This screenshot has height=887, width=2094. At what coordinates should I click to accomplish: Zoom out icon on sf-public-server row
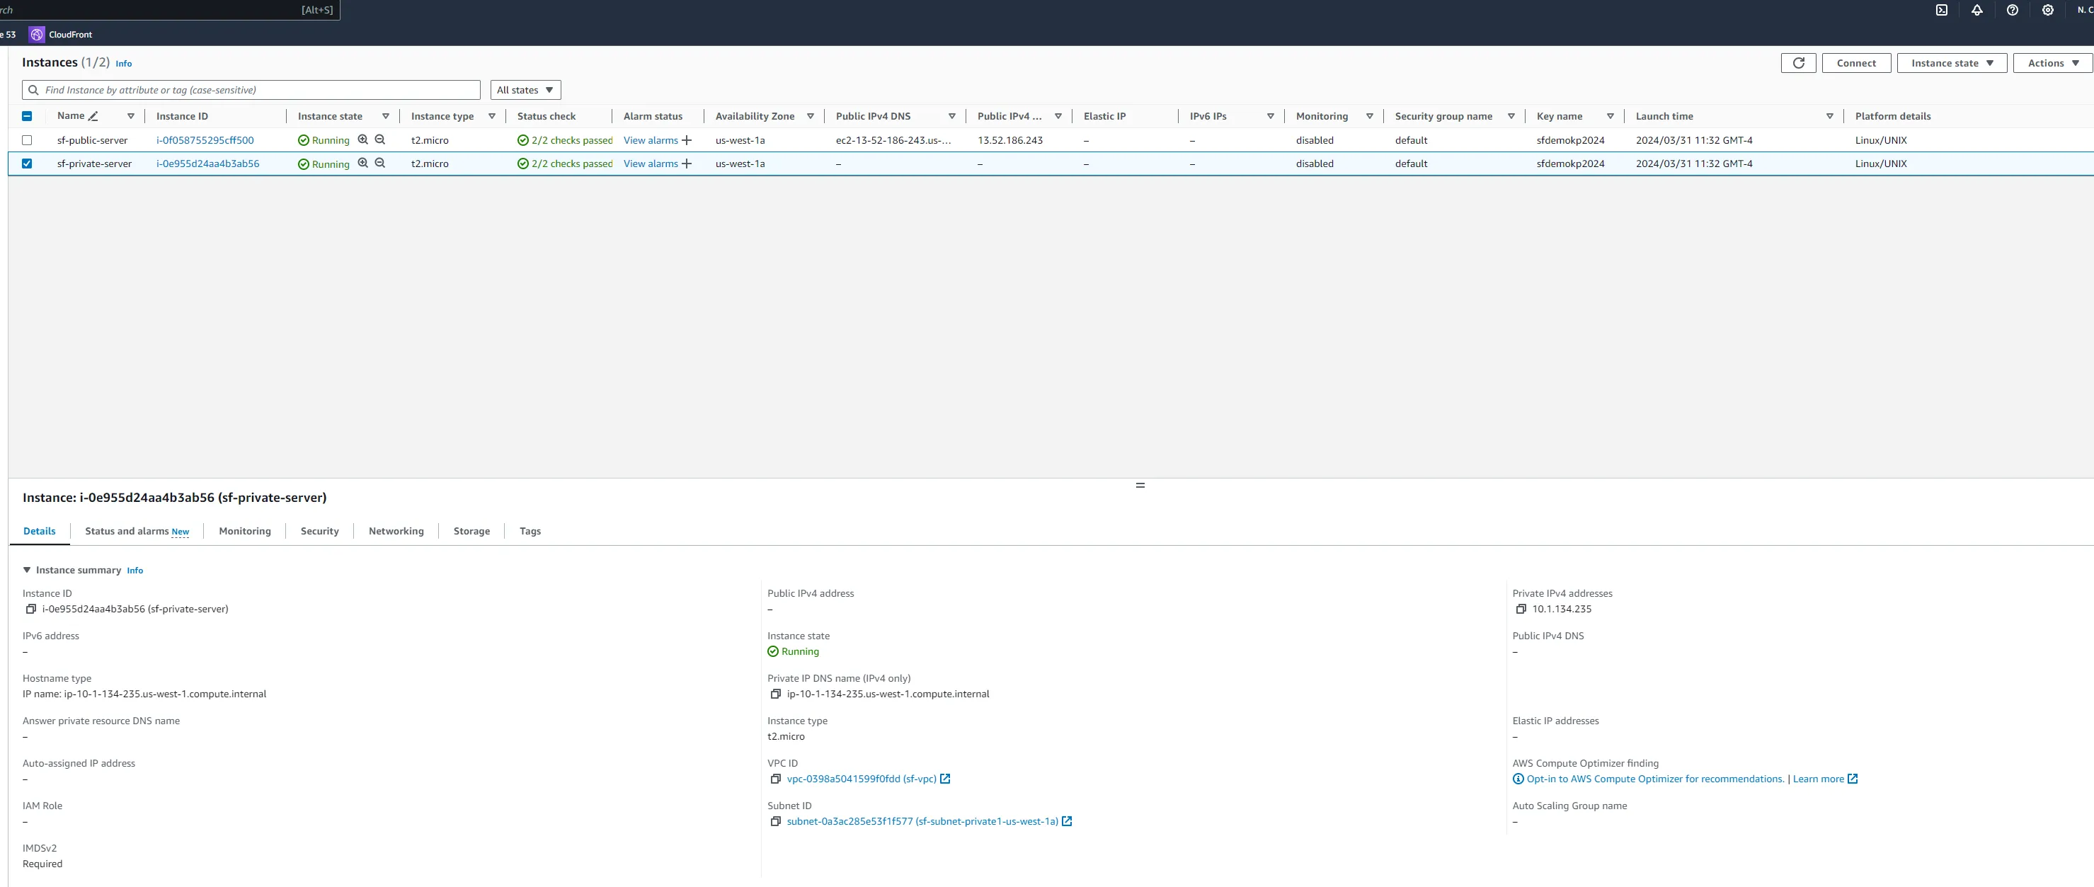coord(379,140)
